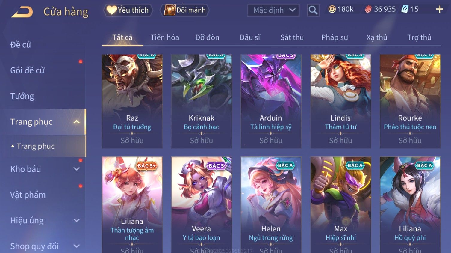Switch to the Tiến hóa tab
This screenshot has width=451, height=253.
point(165,37)
